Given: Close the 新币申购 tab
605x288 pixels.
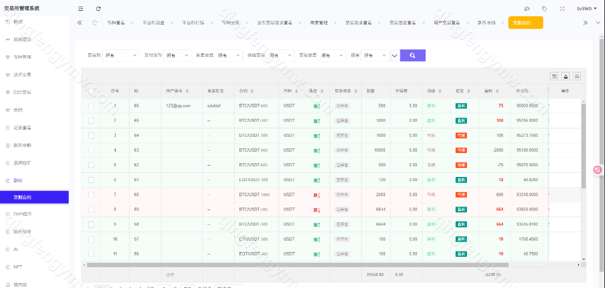Looking at the screenshot, I should coord(503,23).
